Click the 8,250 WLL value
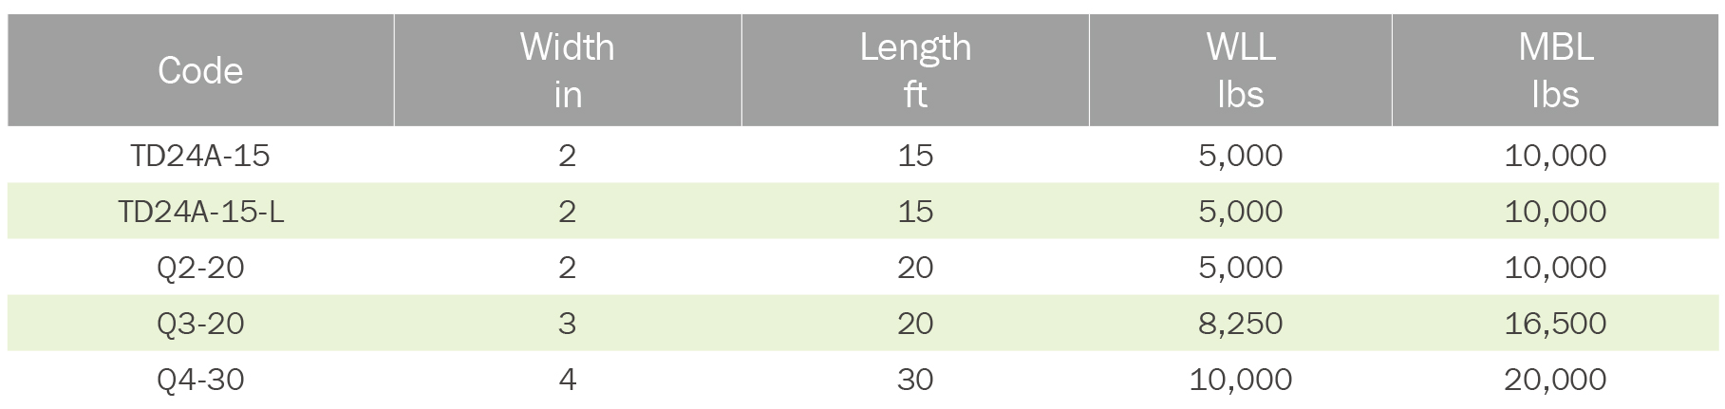The width and height of the screenshot is (1725, 409). tap(1240, 324)
